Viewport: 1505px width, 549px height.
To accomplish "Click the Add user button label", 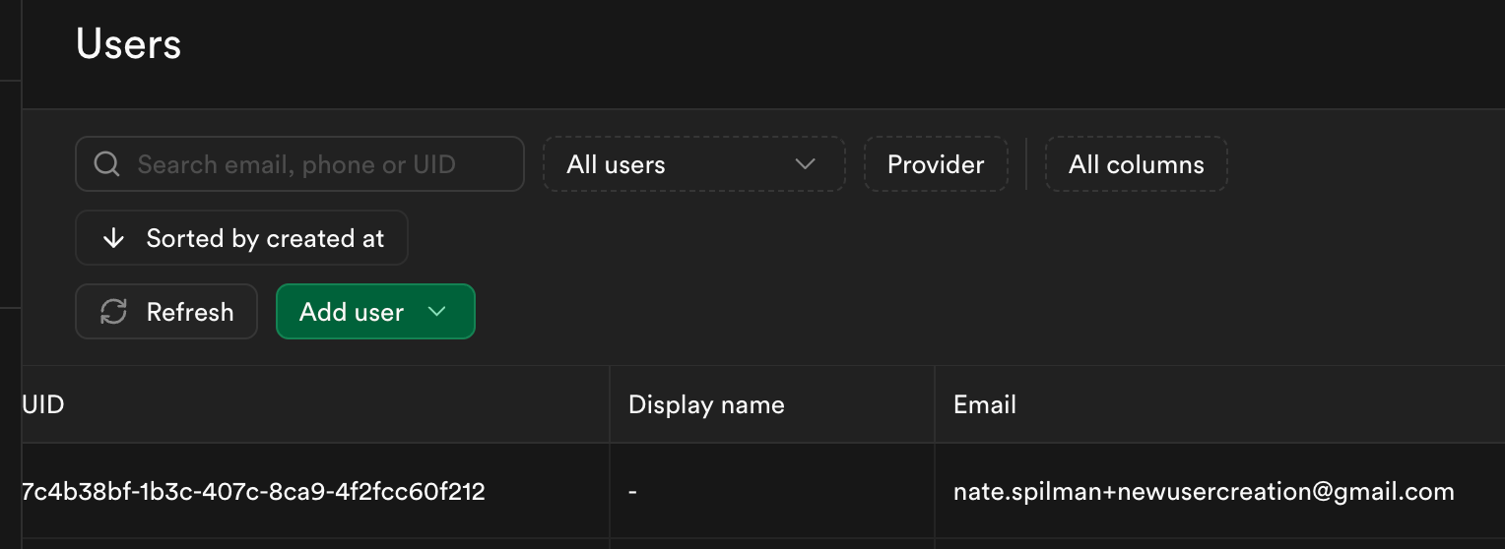I will pos(352,312).
